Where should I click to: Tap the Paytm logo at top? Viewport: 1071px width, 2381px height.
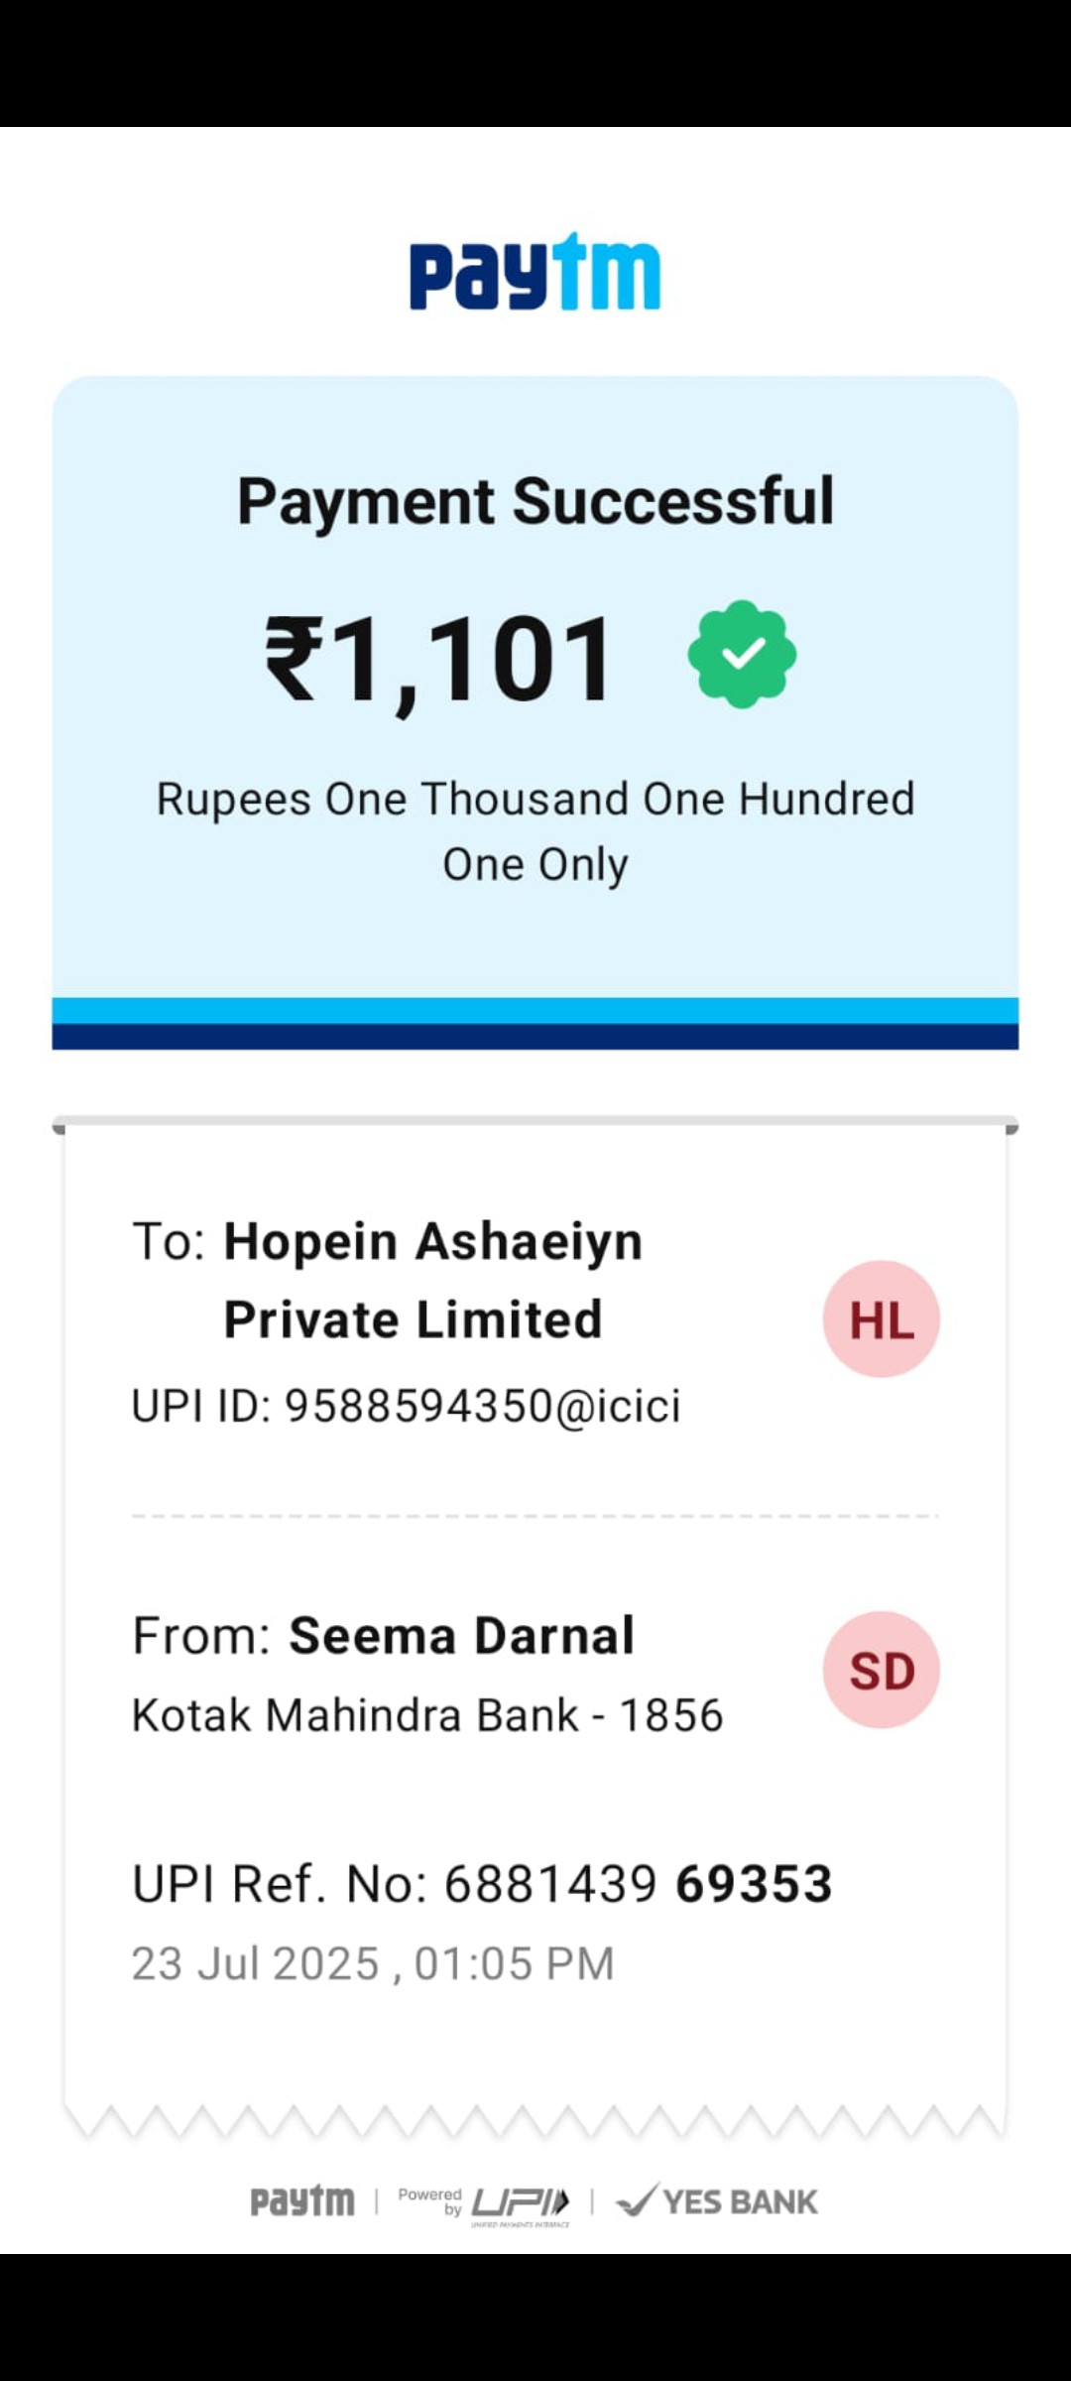(535, 271)
